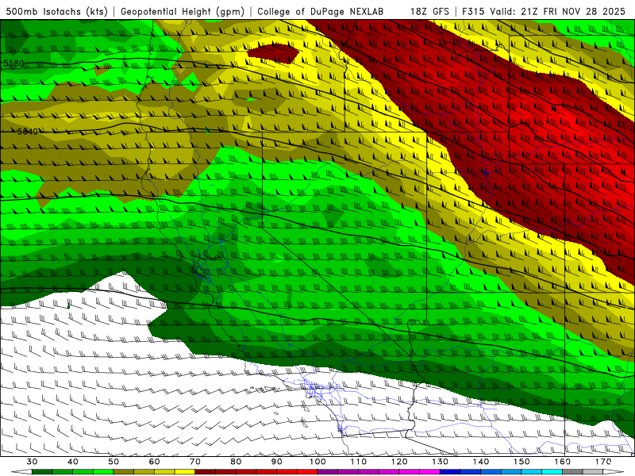The width and height of the screenshot is (635, 476).
Task: Click the 5580 height contour label
Action: pos(13,63)
